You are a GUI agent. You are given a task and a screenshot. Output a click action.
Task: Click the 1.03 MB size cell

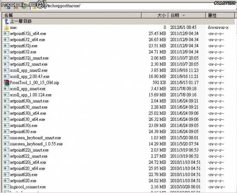click(x=158, y=138)
